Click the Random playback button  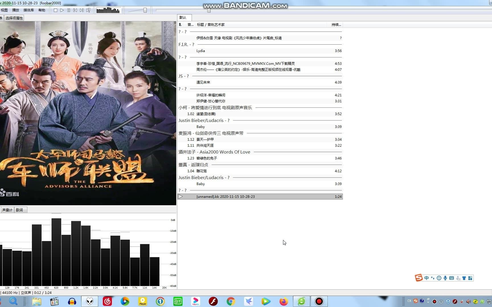tap(89, 10)
